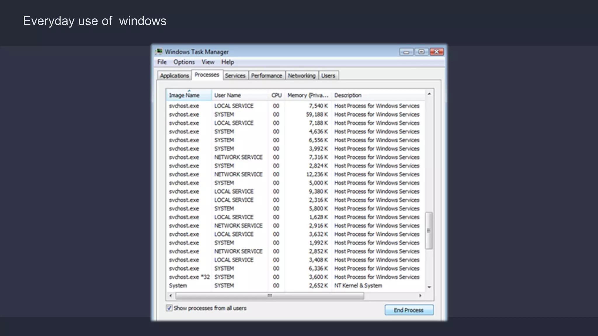598x336 pixels.
Task: Sort by CPU column header
Action: [x=276, y=95]
